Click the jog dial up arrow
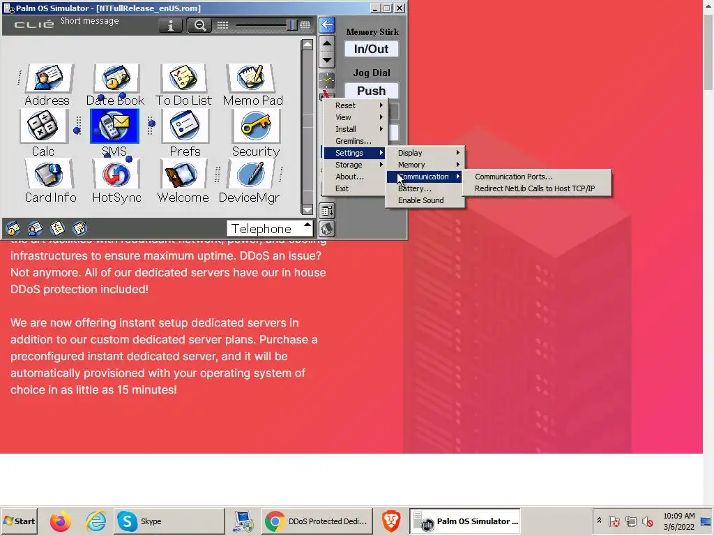The width and height of the screenshot is (714, 536). [327, 44]
